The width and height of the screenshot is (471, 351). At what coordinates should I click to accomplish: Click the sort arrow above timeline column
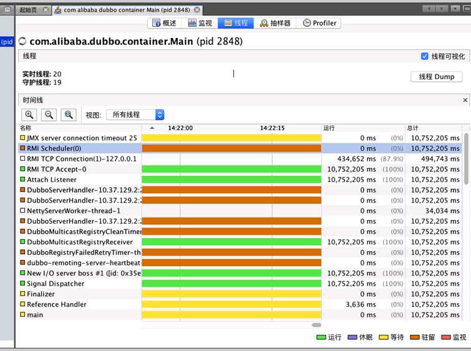coord(152,128)
